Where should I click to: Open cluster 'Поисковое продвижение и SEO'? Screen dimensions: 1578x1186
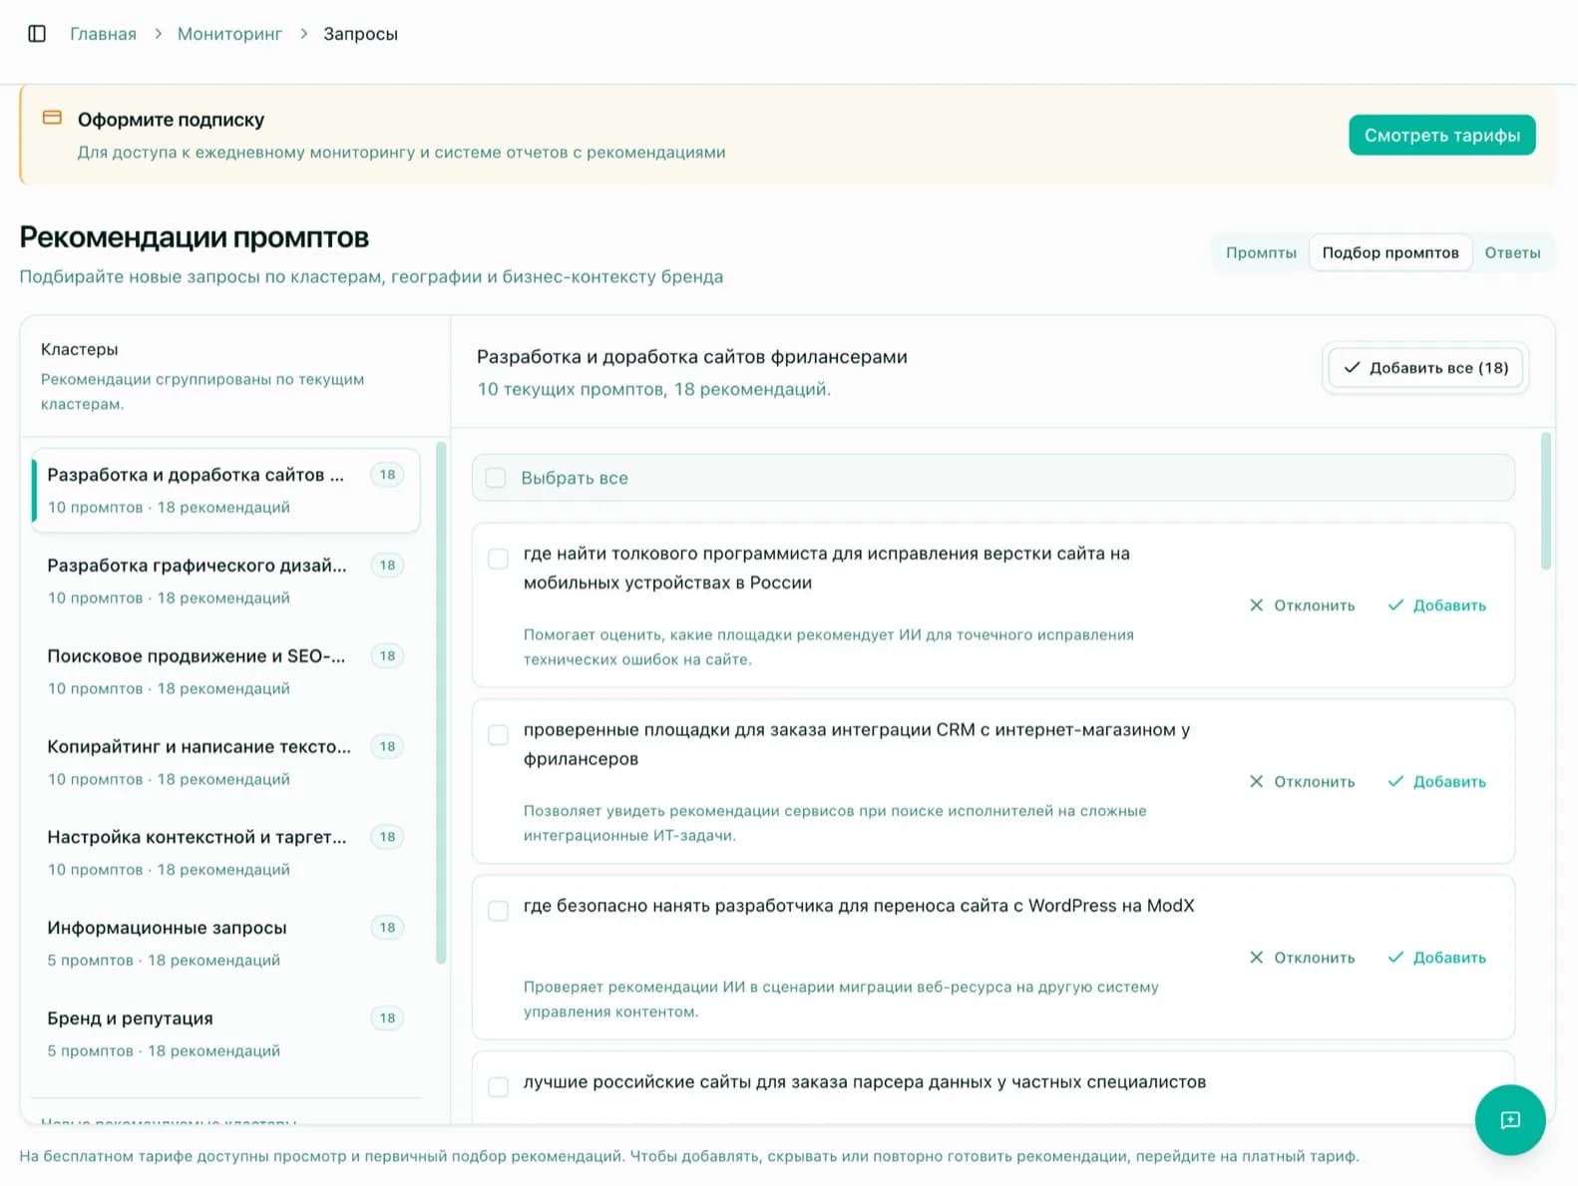pyautogui.click(x=225, y=671)
